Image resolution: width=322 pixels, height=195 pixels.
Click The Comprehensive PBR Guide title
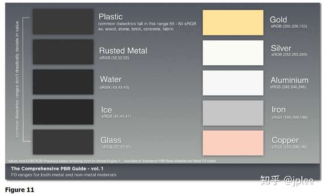(x=57, y=169)
